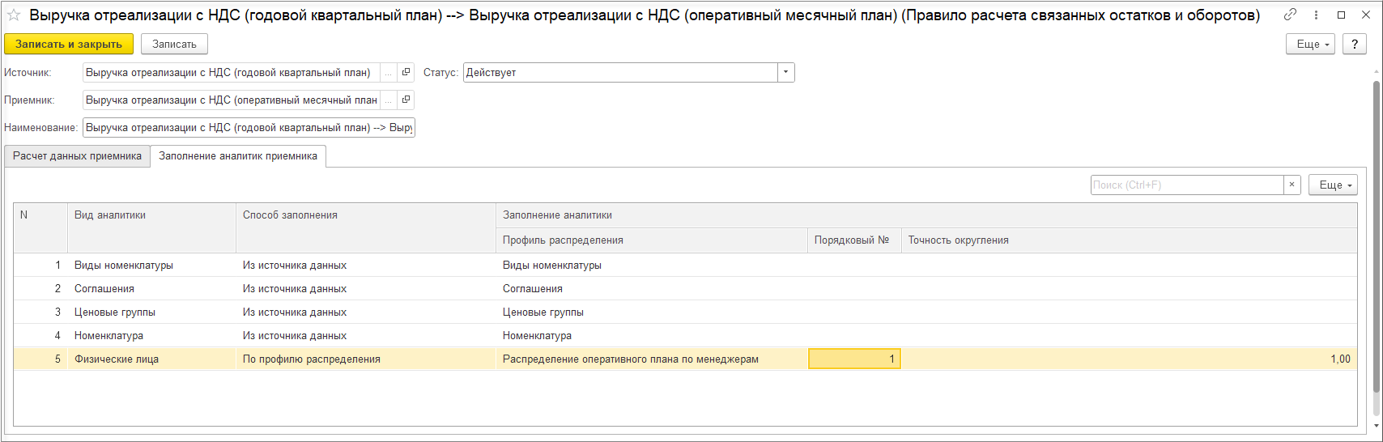This screenshot has width=1383, height=442.
Task: Open the top Еще menu near help
Action: click(1311, 45)
